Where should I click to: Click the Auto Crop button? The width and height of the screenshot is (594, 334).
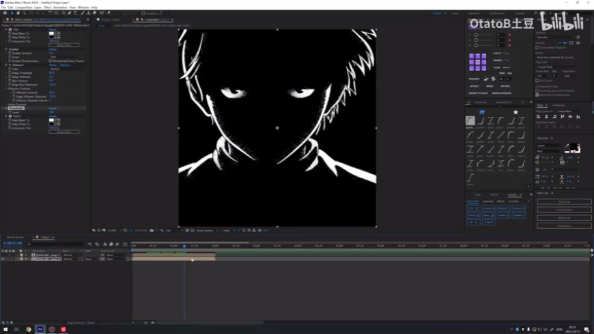click(564, 201)
